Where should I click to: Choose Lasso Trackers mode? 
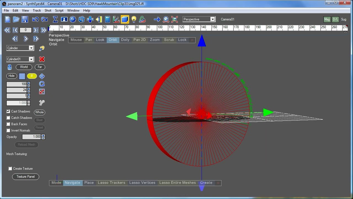[x=111, y=183]
